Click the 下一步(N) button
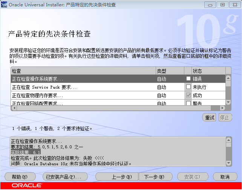 tap(156, 176)
